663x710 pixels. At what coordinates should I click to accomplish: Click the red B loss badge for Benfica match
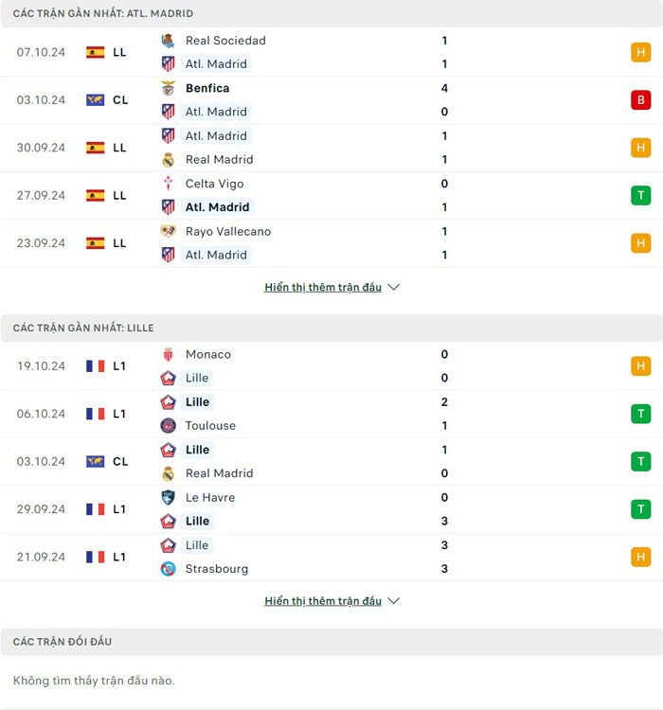(x=641, y=100)
